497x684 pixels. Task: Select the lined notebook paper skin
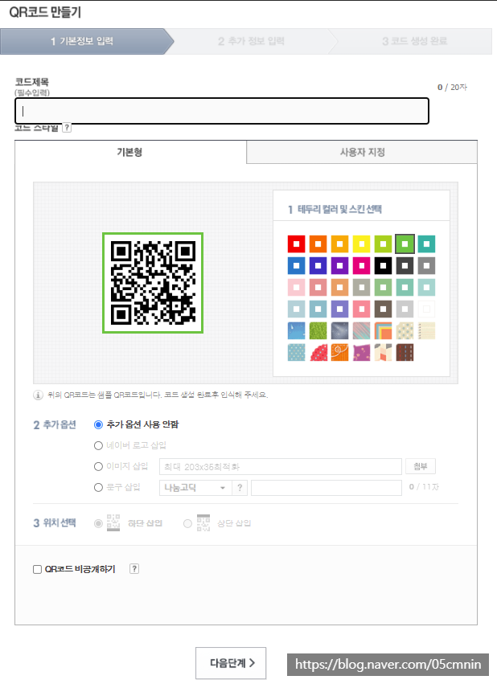(x=427, y=331)
